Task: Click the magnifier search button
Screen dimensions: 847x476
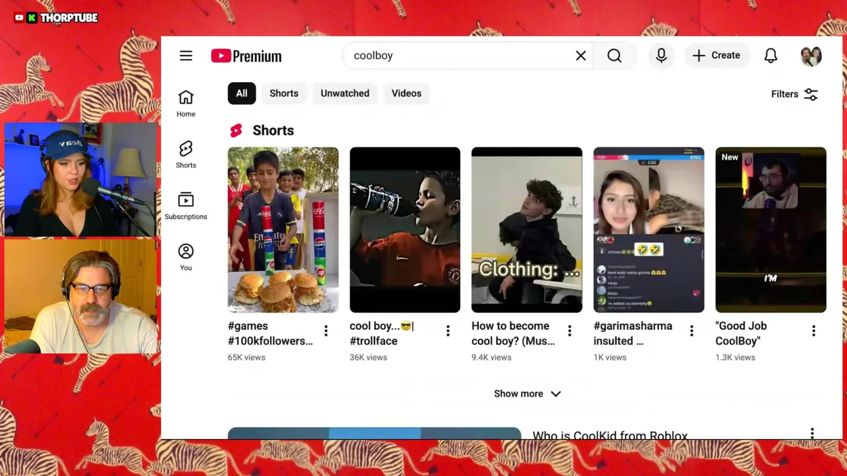Action: [614, 56]
